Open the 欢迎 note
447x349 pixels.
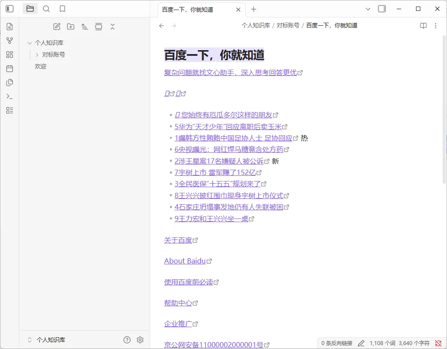41,66
